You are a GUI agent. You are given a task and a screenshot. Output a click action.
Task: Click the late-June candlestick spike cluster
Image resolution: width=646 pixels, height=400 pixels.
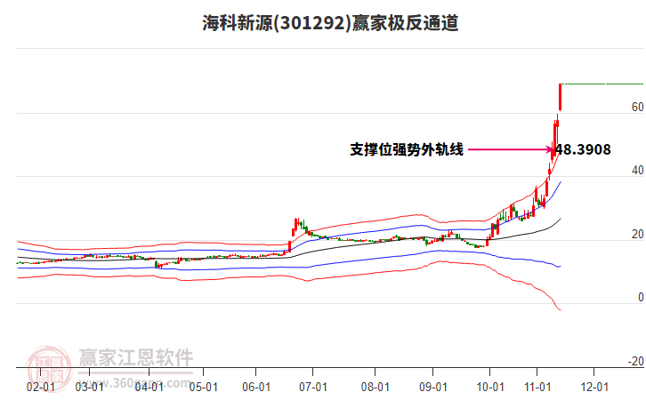pyautogui.click(x=299, y=228)
